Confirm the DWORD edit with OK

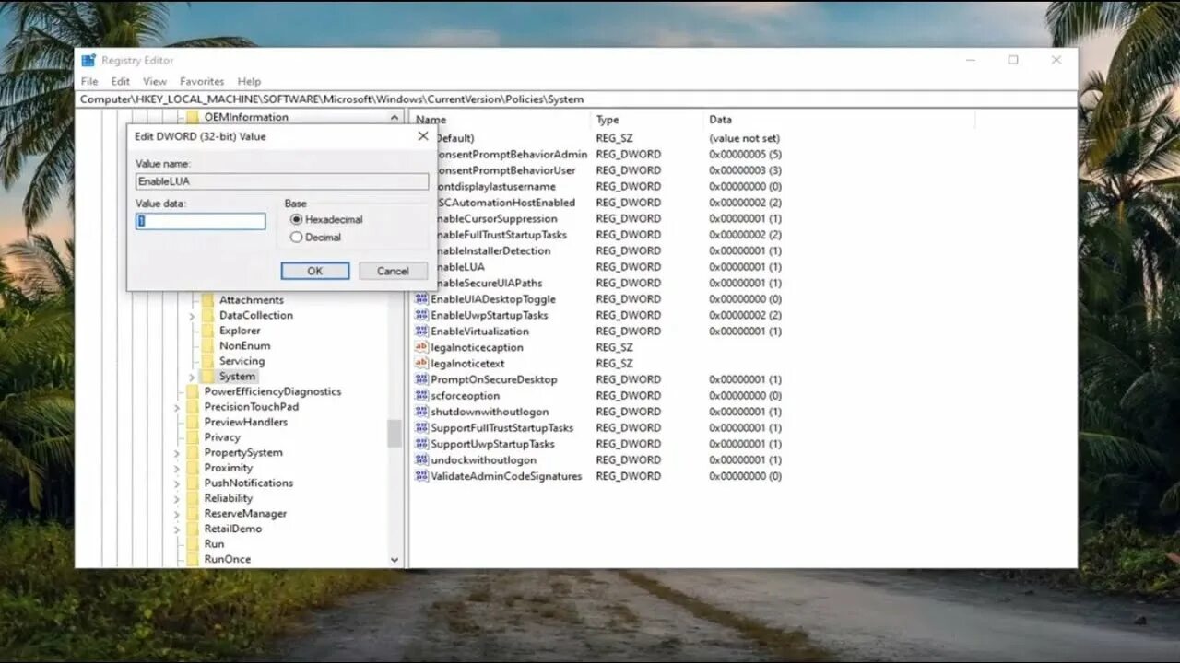315,271
